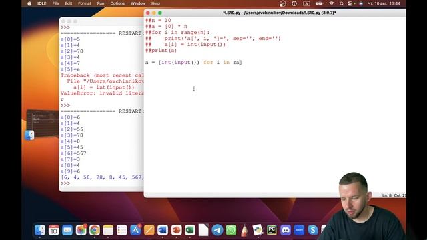
Task: Open Notes app in the dock
Action: pyautogui.click(x=108, y=230)
